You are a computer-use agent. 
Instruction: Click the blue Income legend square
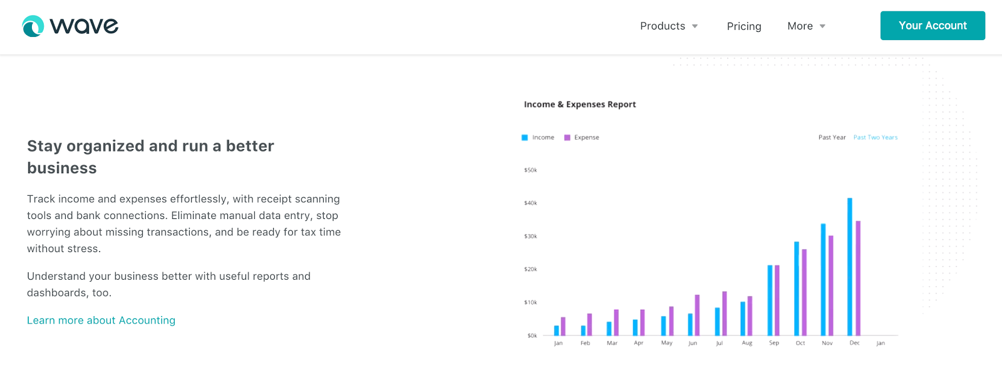pos(525,138)
